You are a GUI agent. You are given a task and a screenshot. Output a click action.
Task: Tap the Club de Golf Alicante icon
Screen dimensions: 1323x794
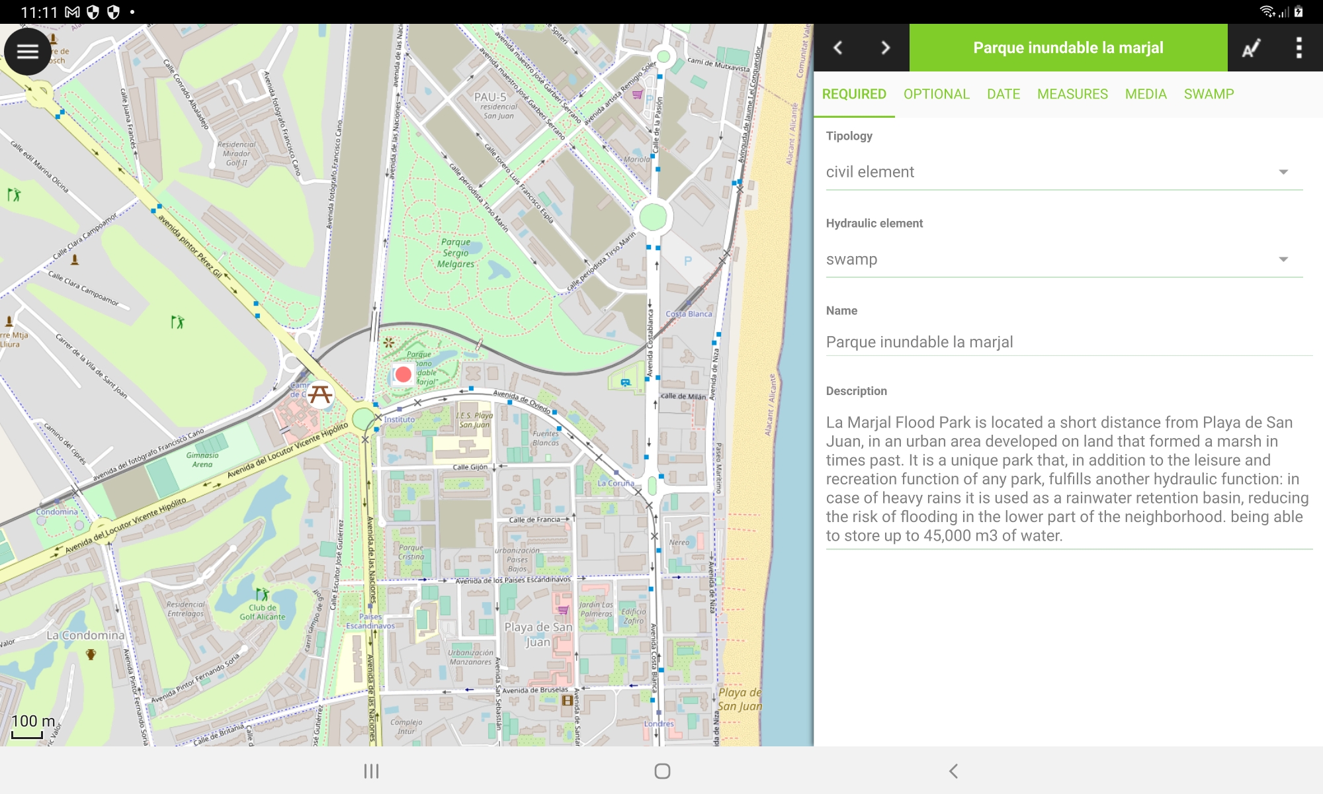[x=263, y=594]
